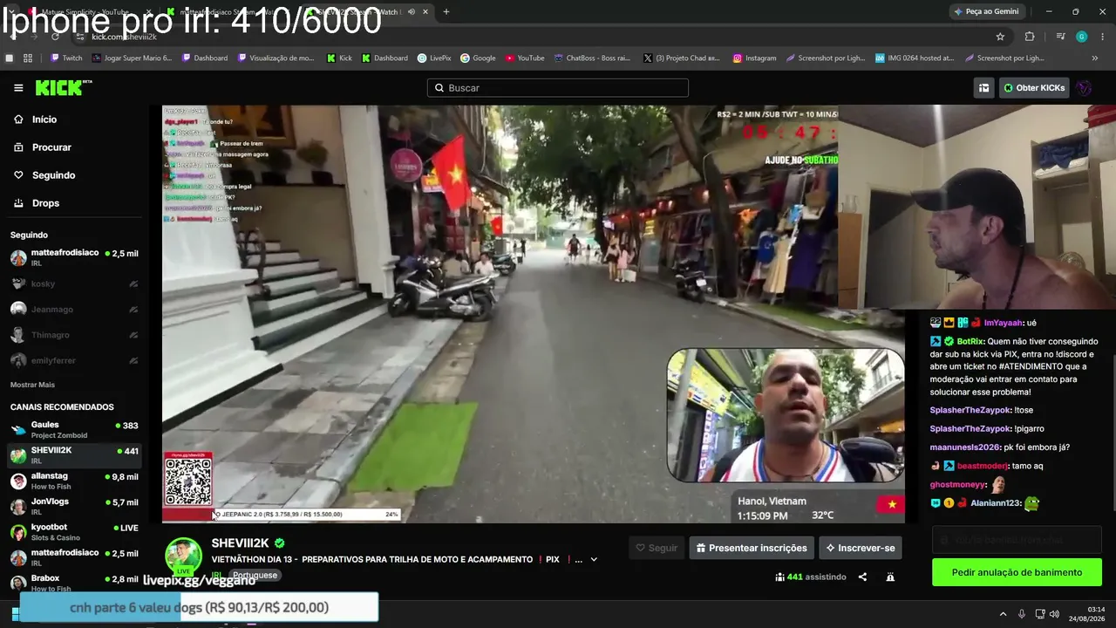The image size is (1116, 628).
Task: Click the taskbar volume icon
Action: (1054, 614)
